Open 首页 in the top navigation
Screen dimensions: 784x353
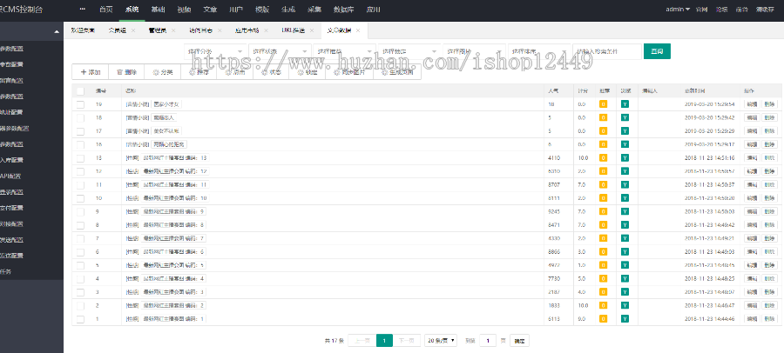click(x=106, y=10)
